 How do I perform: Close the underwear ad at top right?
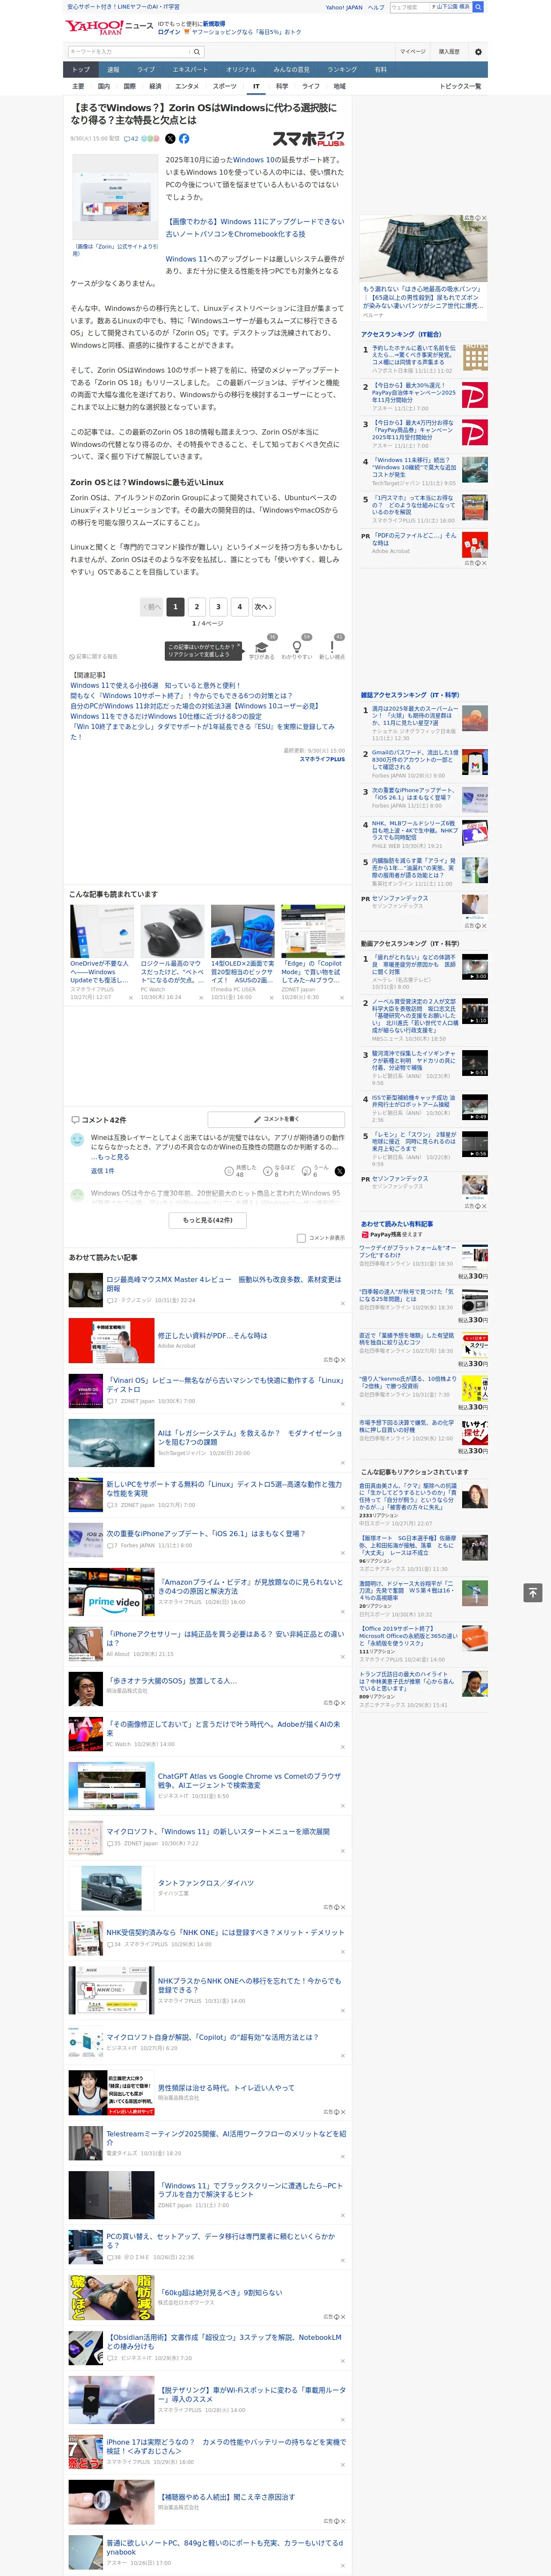(x=484, y=218)
